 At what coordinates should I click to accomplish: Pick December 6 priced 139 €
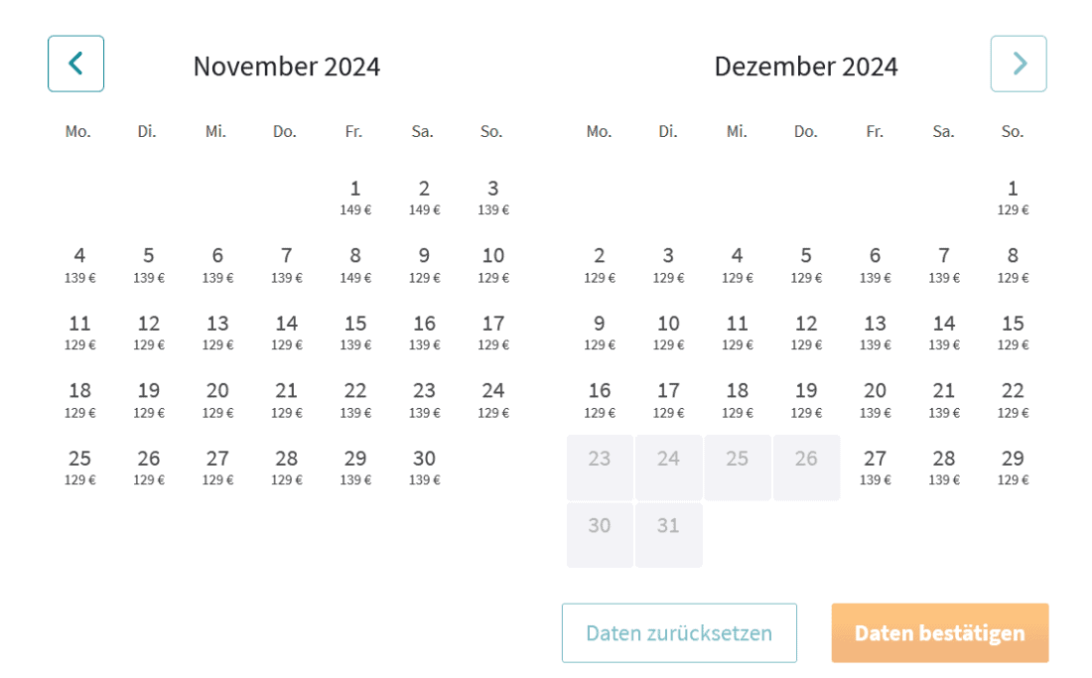[875, 264]
